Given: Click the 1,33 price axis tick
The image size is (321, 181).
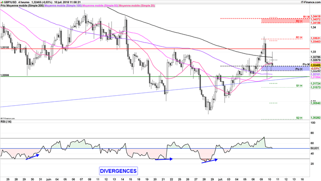Looking at the screenshot, I should point(313,52).
